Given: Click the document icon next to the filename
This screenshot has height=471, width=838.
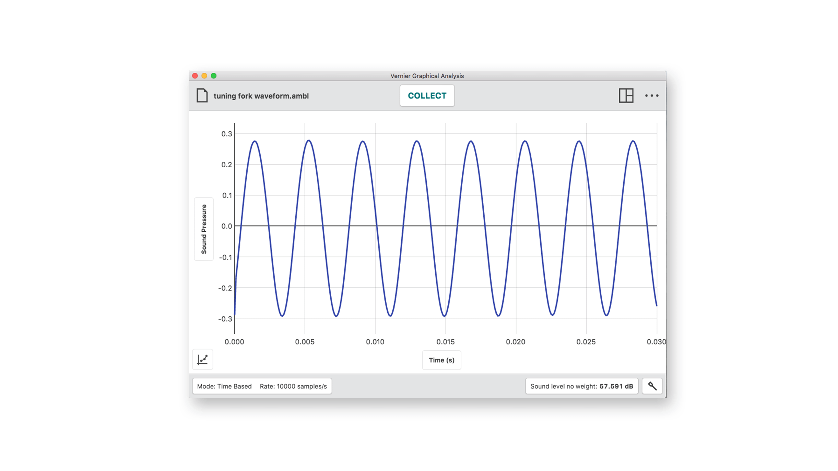Looking at the screenshot, I should pos(202,96).
